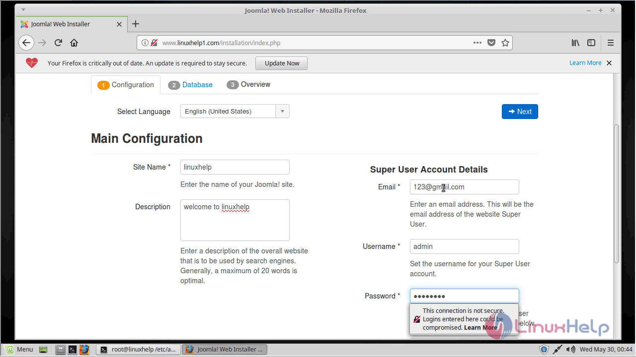Follow Learn More in insecure login tooltip

[480, 327]
